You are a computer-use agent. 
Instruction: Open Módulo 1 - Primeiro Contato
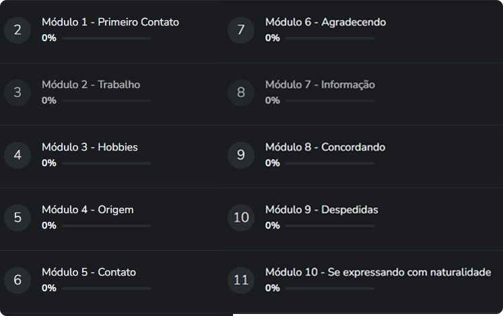(x=110, y=22)
